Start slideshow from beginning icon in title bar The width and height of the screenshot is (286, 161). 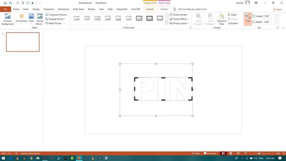[x=23, y=3]
